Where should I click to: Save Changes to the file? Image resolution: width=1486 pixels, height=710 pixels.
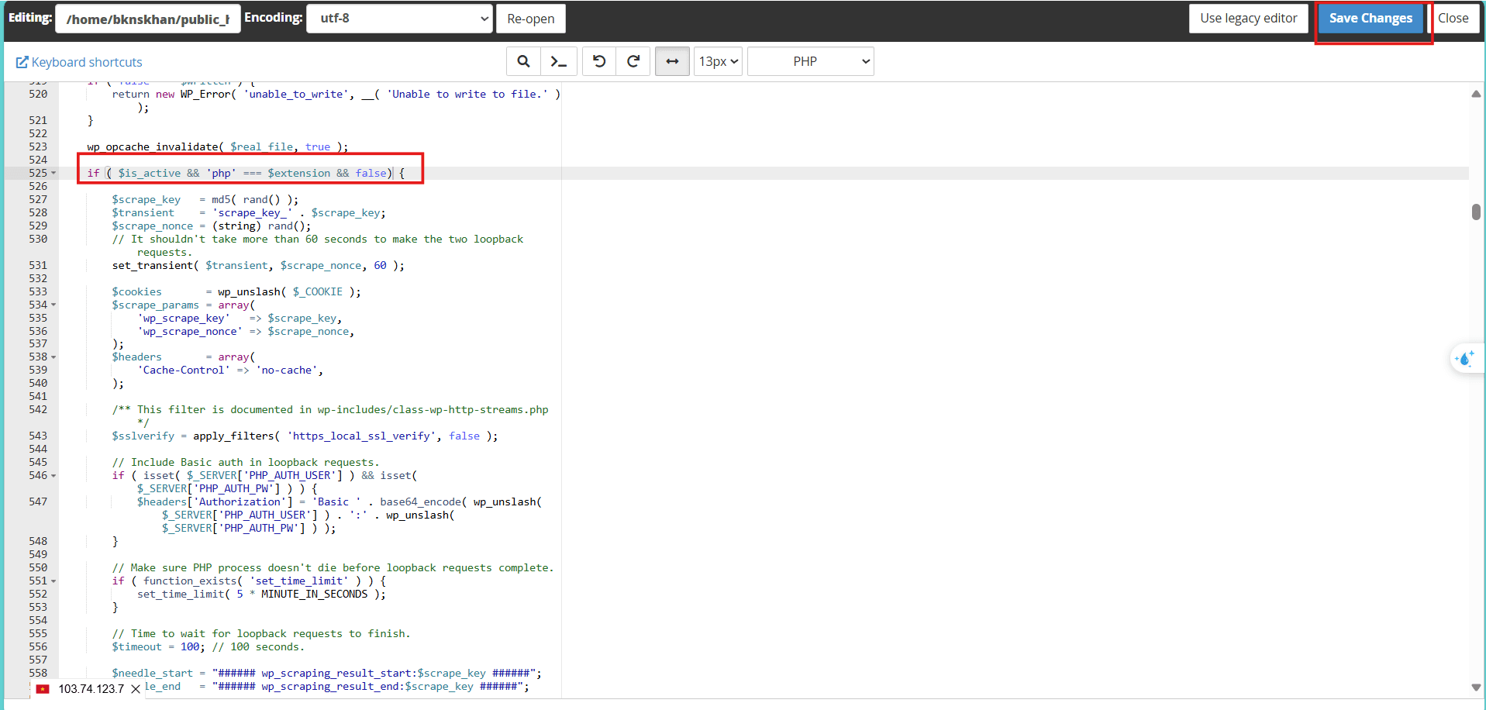[x=1370, y=18]
